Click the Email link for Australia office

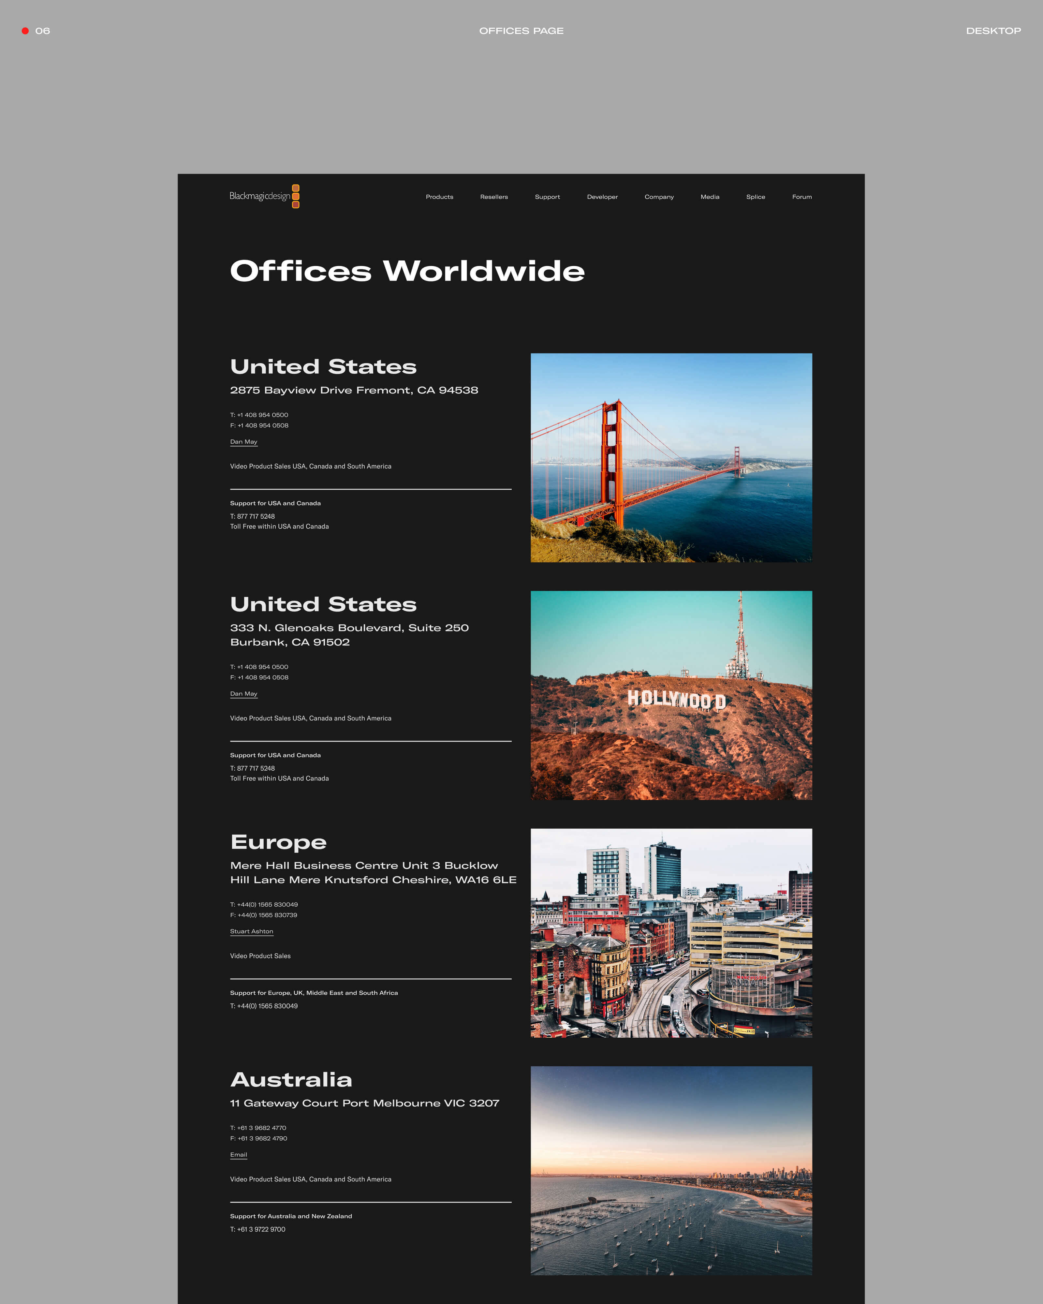pos(238,1155)
